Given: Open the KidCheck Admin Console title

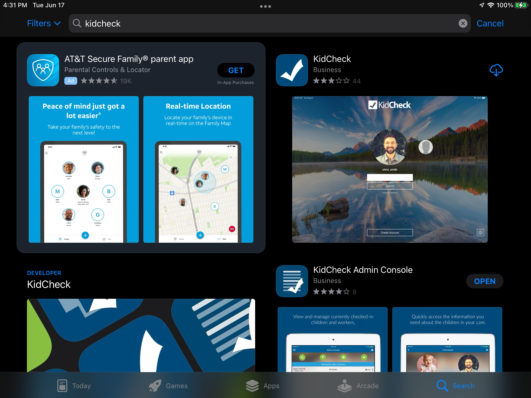Looking at the screenshot, I should [x=363, y=270].
